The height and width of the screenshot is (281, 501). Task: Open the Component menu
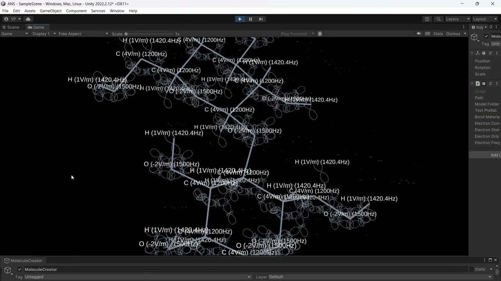click(76, 11)
